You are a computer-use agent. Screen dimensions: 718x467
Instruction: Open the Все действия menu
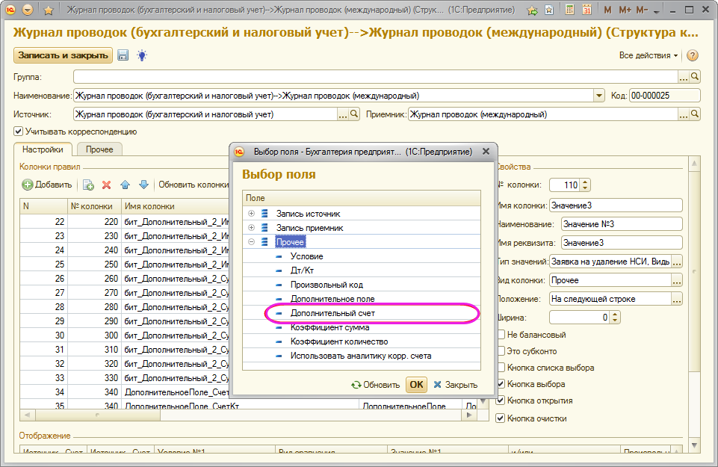pyautogui.click(x=648, y=56)
